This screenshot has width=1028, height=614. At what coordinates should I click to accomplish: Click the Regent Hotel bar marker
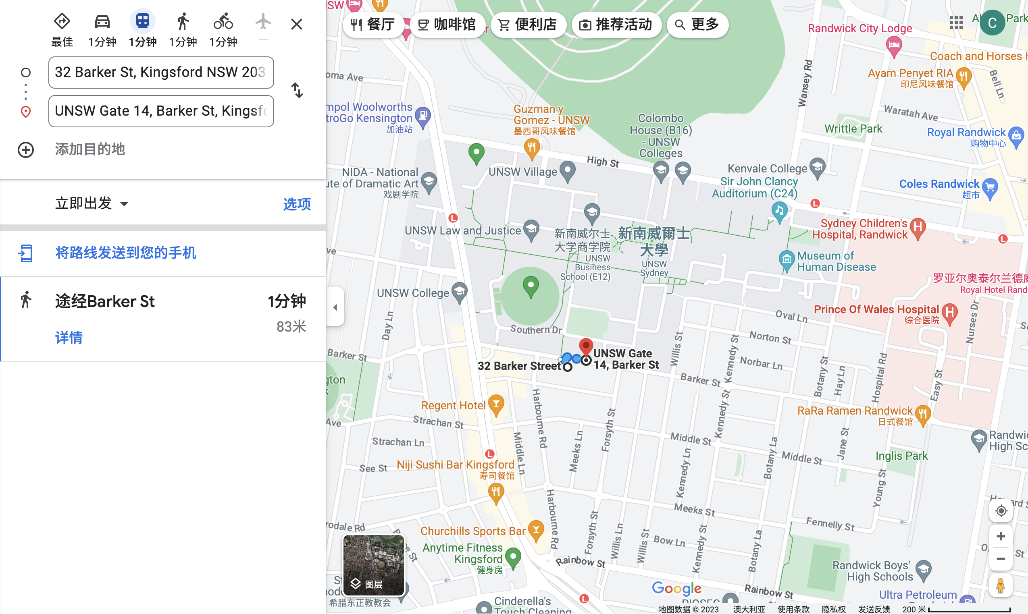496,405
